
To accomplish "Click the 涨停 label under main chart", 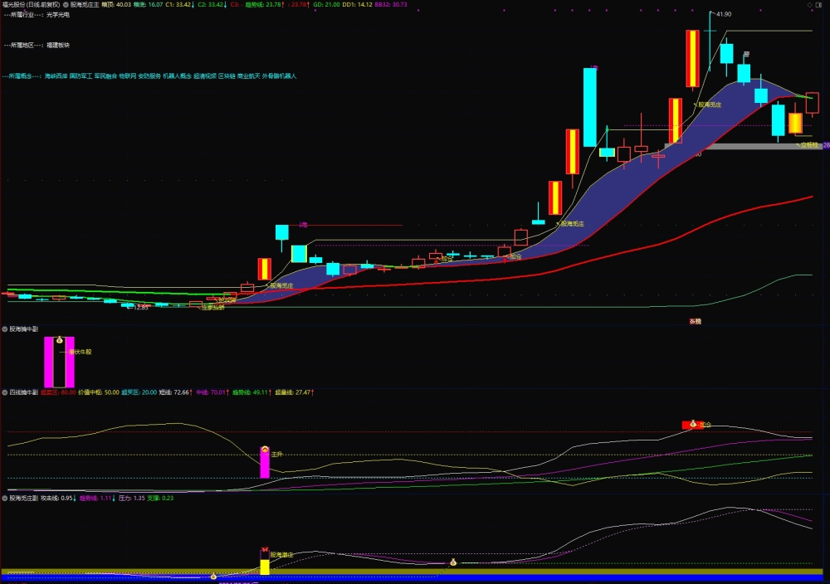I will (x=695, y=321).
